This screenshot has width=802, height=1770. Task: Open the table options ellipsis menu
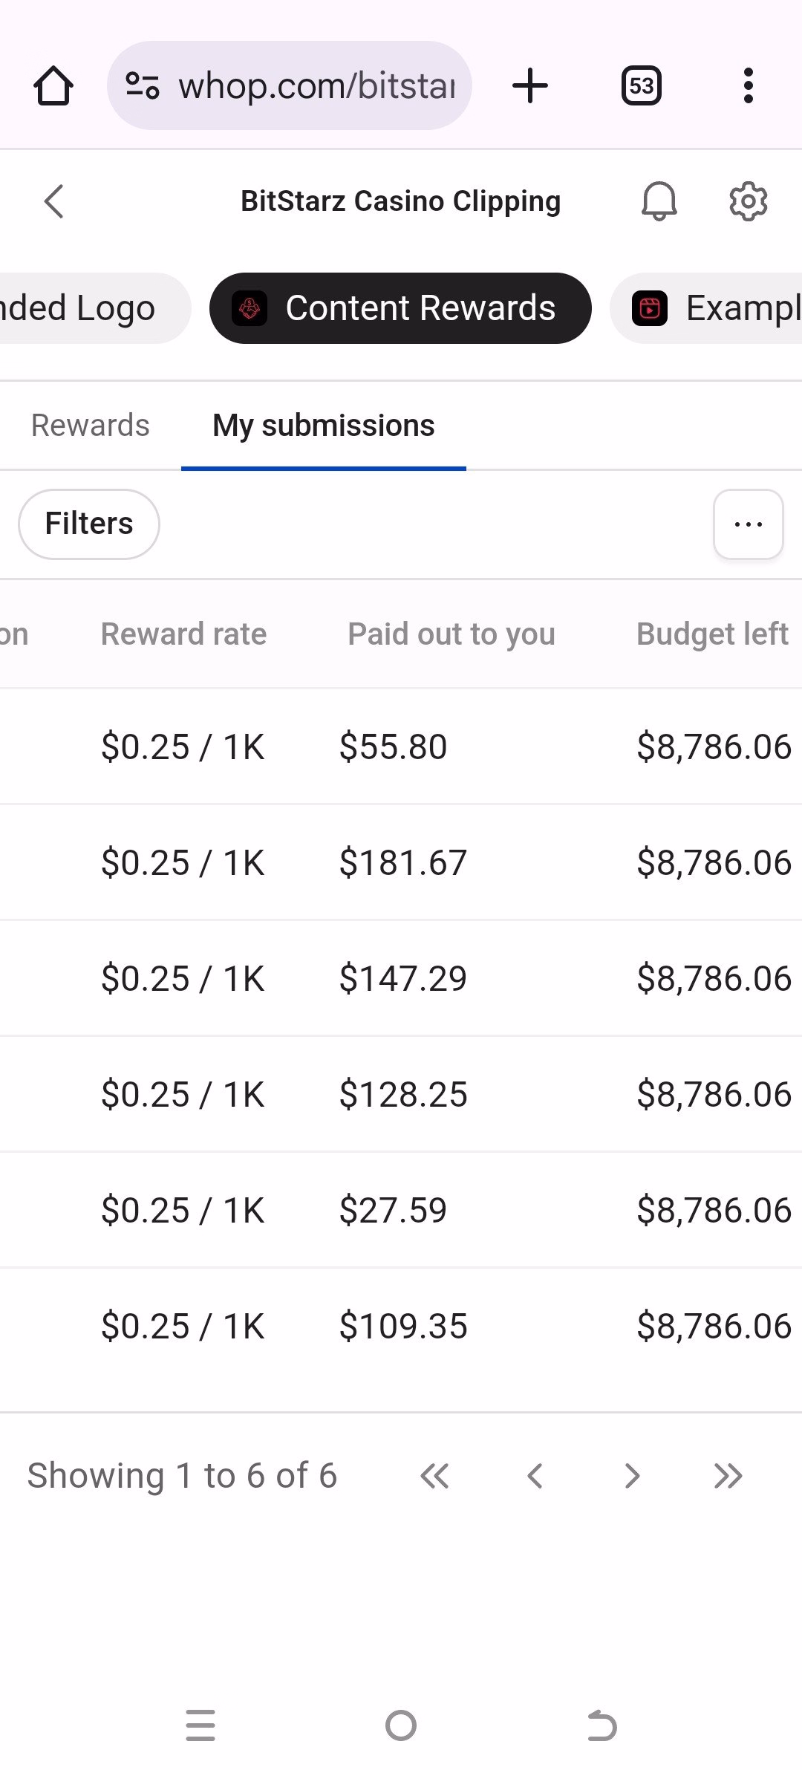coord(749,524)
